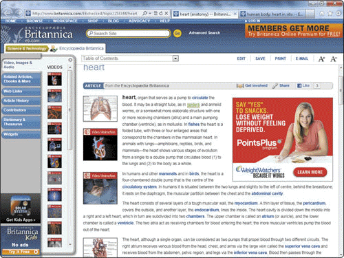The width and height of the screenshot is (344, 258).
Task: Click ADVOCACY in top navigation
Action: pos(139,21)
